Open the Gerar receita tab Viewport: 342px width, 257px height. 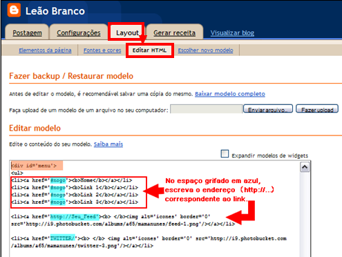174,33
